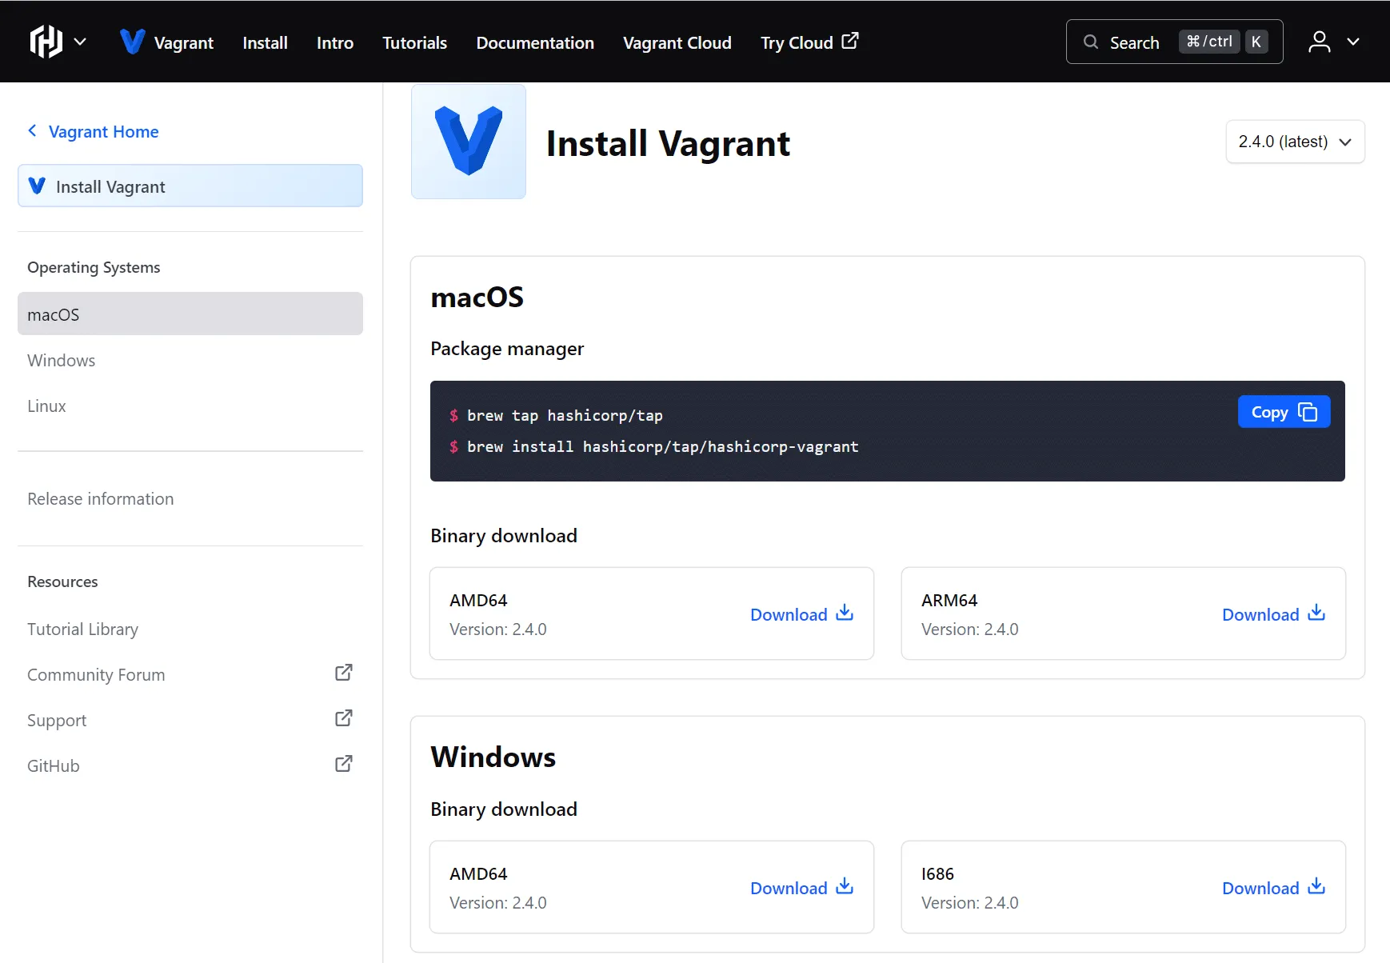Open the Tutorial Library link
This screenshot has width=1390, height=963.
82,629
